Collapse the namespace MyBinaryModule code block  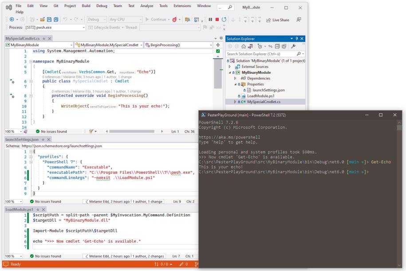point(31,61)
